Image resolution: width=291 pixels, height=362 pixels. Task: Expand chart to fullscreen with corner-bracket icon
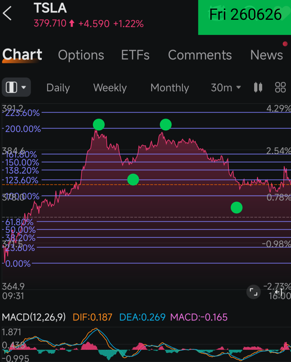point(254,292)
